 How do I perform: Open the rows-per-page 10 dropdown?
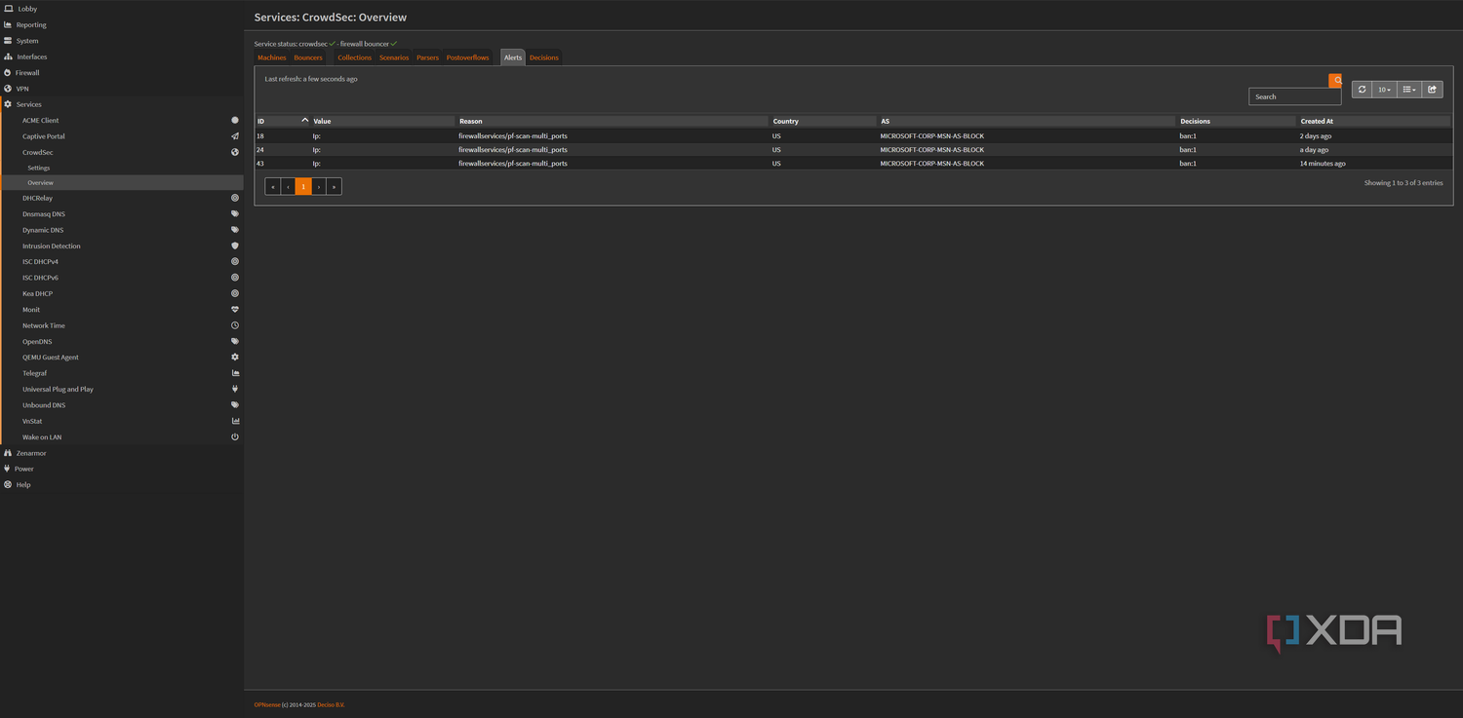[1384, 90]
